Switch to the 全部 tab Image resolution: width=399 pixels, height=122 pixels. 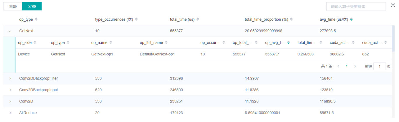(x=13, y=6)
